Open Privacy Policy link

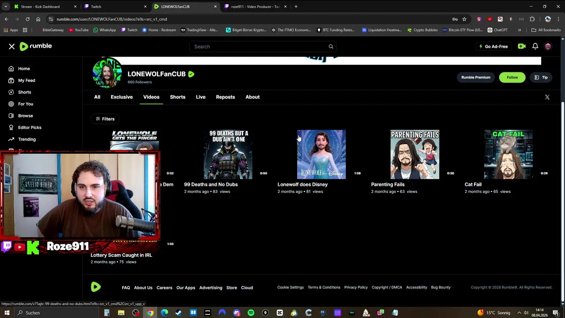tap(356, 288)
